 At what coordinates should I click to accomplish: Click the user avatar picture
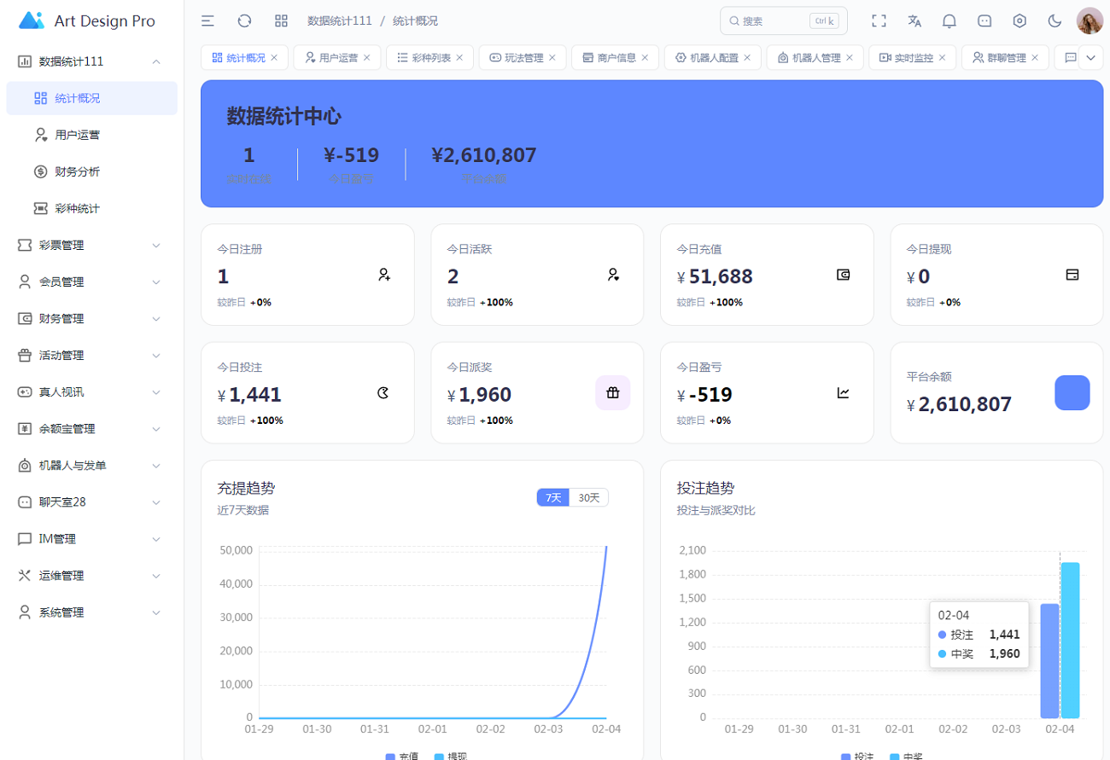coord(1090,20)
